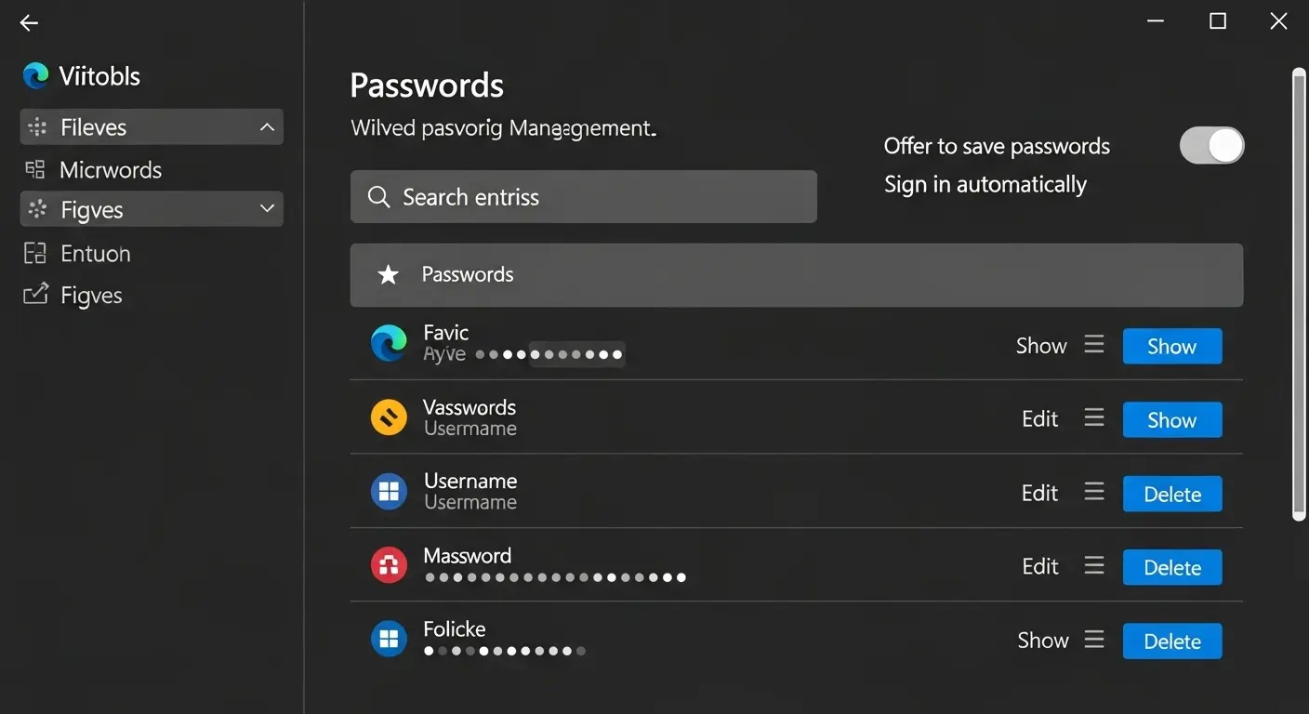Select the bottom Figves sidebar item

91,296
